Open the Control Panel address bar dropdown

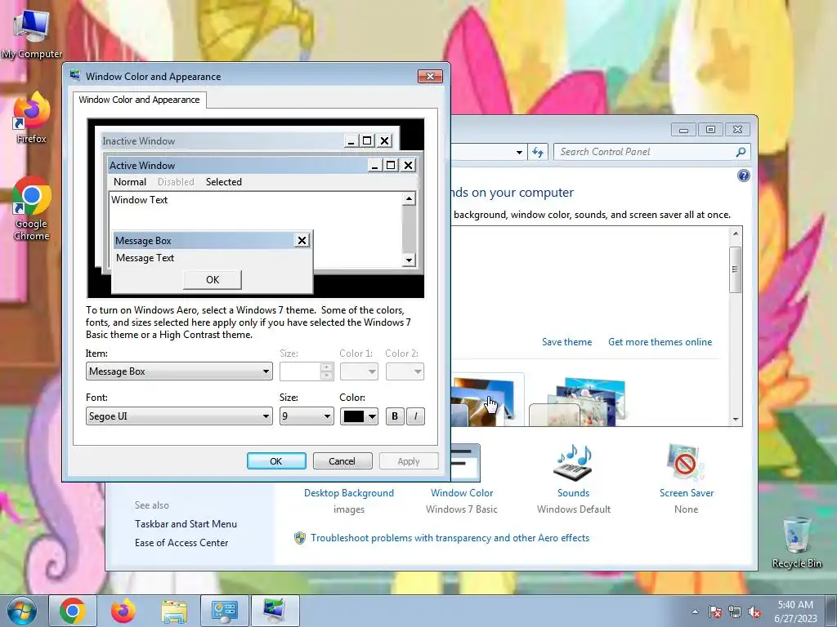[x=519, y=152]
